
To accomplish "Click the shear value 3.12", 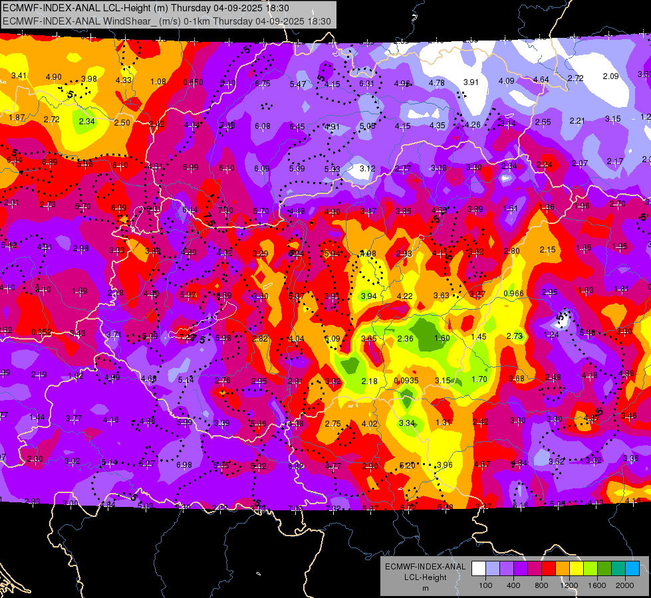I will pos(368,169).
